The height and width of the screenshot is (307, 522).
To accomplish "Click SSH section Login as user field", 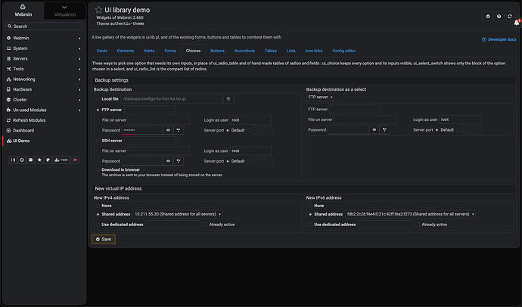I will (250, 151).
